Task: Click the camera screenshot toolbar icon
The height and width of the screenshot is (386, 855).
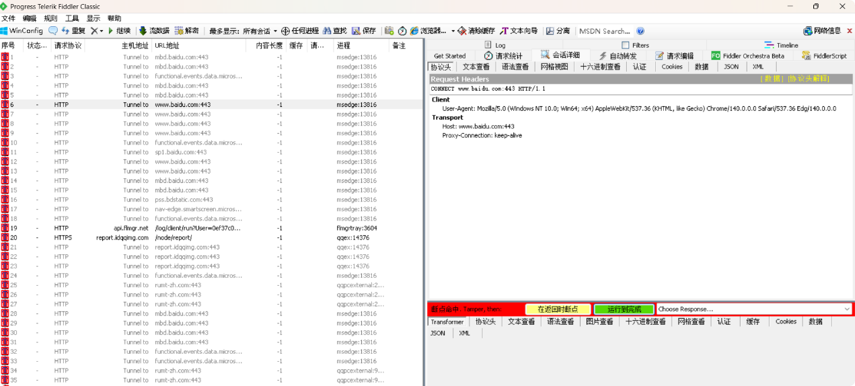Action: (x=389, y=31)
